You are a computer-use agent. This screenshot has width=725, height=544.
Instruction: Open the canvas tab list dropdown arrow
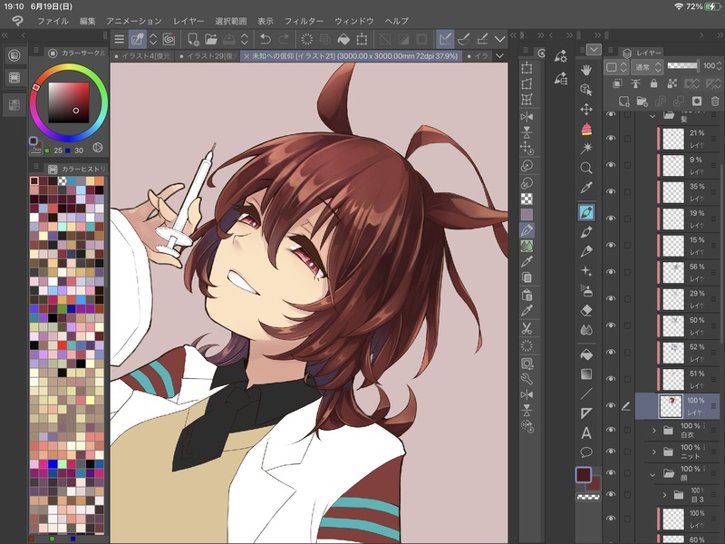tap(500, 55)
